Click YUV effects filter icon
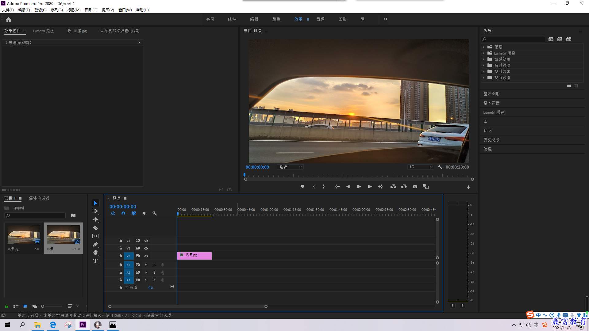The height and width of the screenshot is (331, 589). (569, 39)
